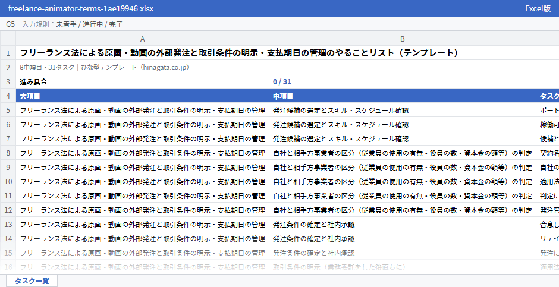Select row 5 cell 発注候補の選定とスキル・スケジュール確認

[x=403, y=110]
